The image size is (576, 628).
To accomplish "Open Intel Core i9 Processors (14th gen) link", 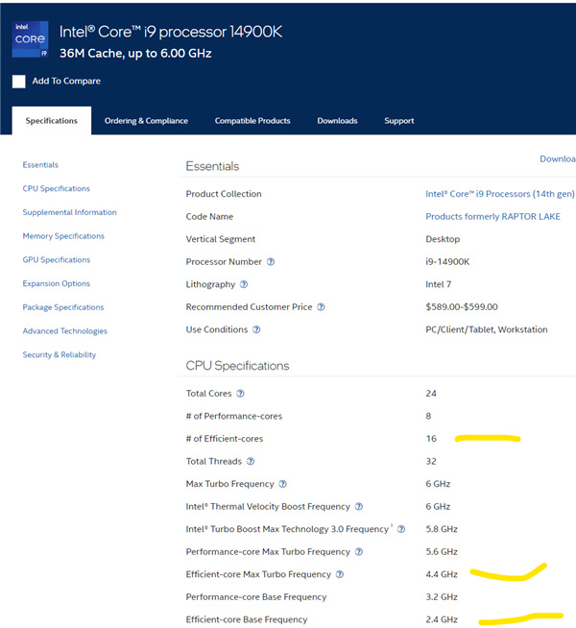I will coord(500,194).
